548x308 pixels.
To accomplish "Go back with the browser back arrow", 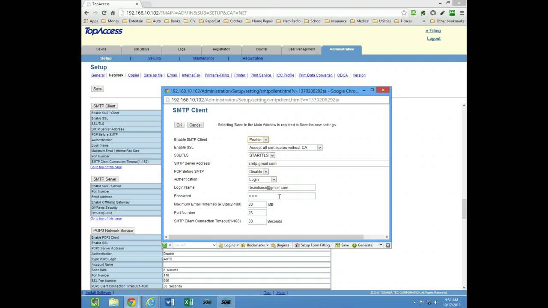I will point(86,13).
